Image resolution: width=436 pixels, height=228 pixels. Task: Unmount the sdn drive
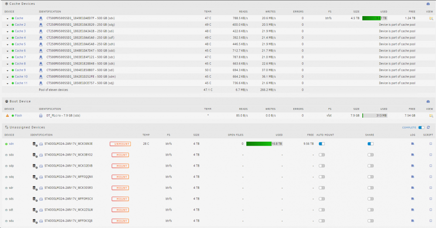pyautogui.click(x=120, y=144)
